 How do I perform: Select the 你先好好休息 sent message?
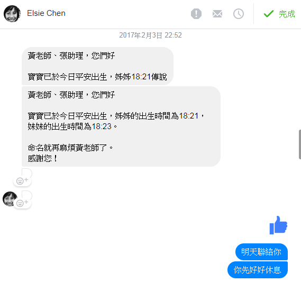(258, 270)
